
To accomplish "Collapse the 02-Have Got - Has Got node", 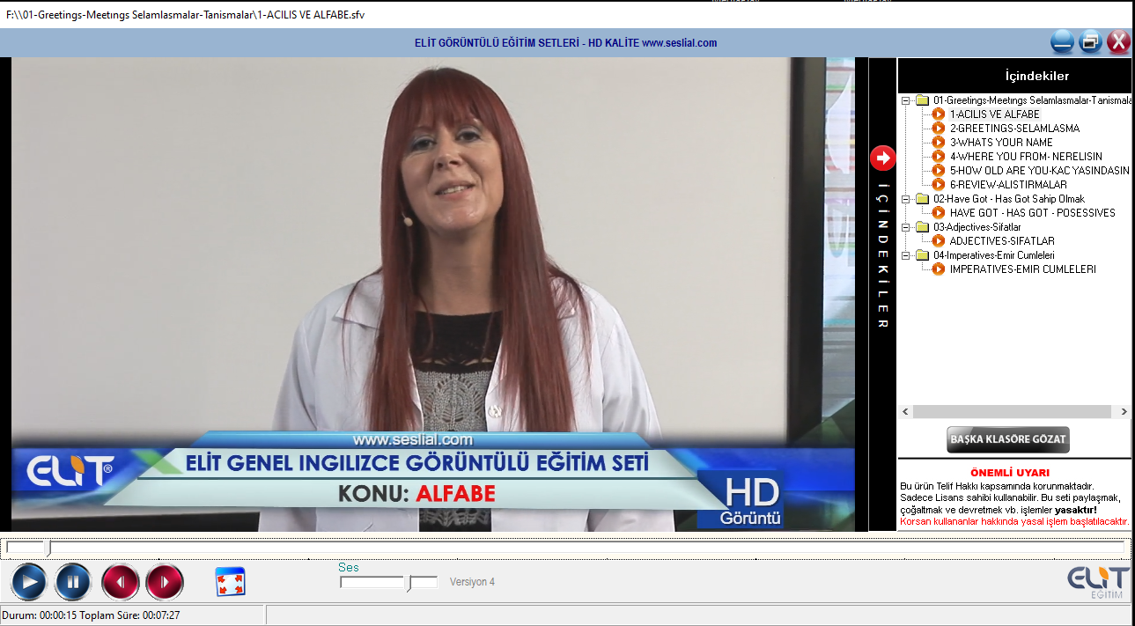I will [906, 199].
